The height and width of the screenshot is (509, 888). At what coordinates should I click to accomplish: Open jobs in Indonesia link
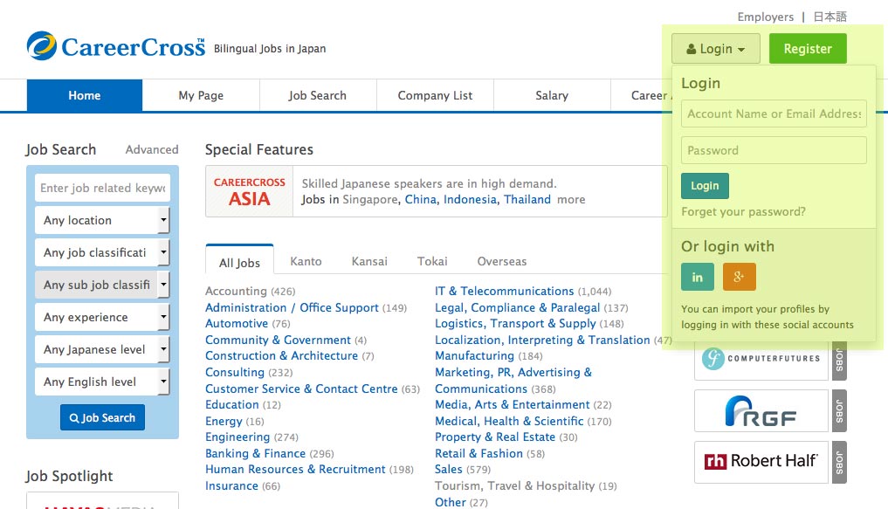470,199
